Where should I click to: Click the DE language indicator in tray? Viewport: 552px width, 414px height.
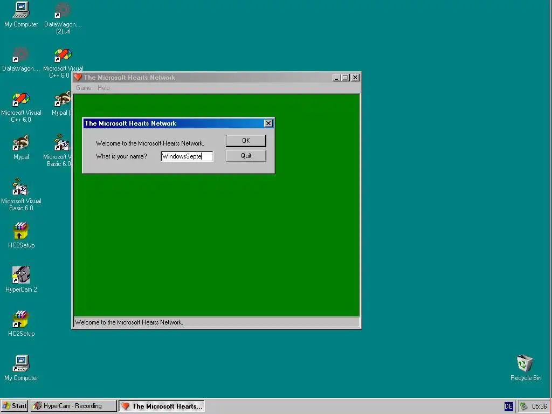508,406
